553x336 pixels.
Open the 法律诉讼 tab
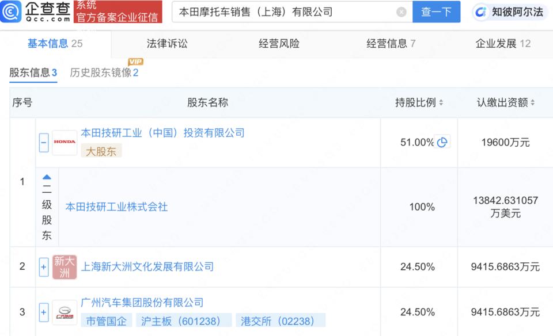click(167, 43)
